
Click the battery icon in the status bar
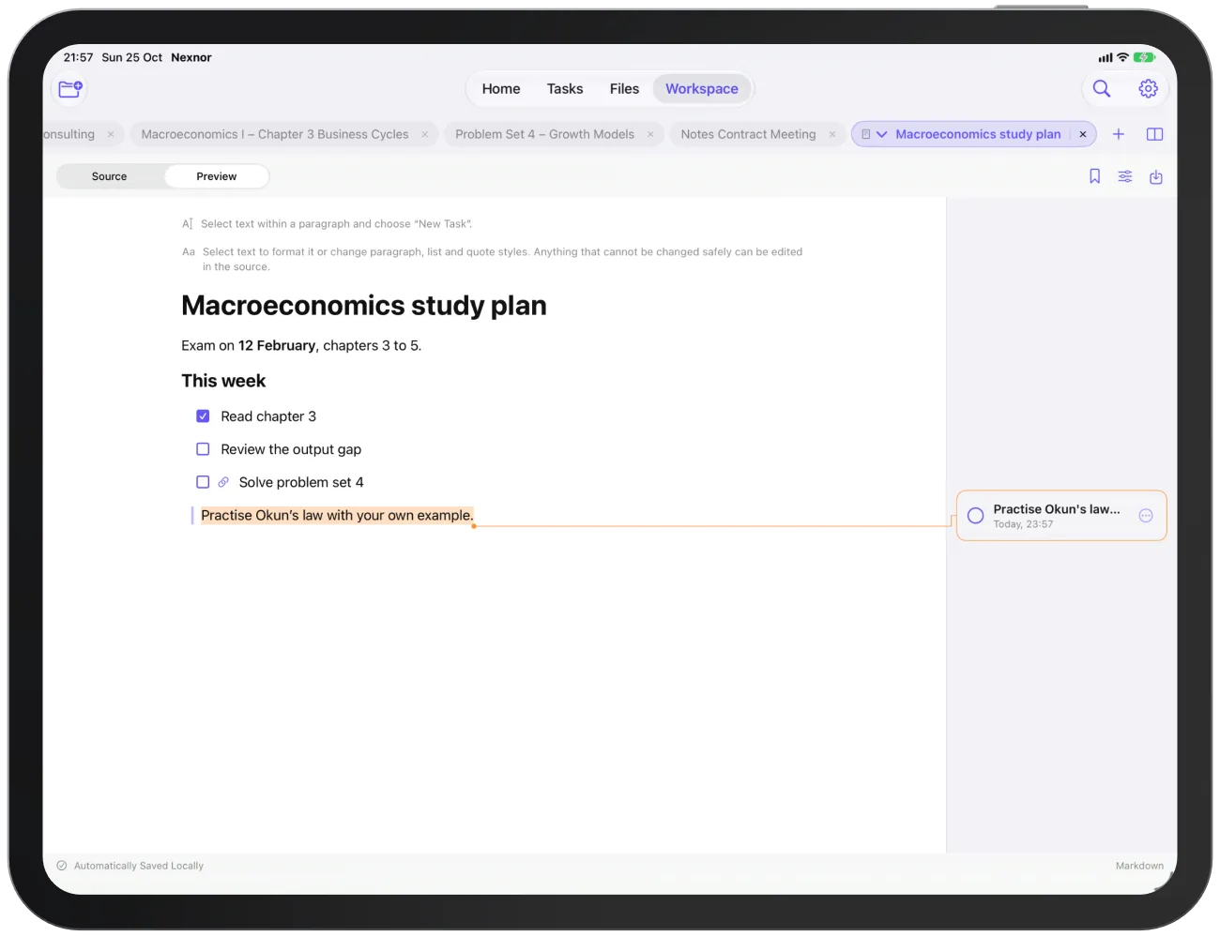coord(1144,57)
